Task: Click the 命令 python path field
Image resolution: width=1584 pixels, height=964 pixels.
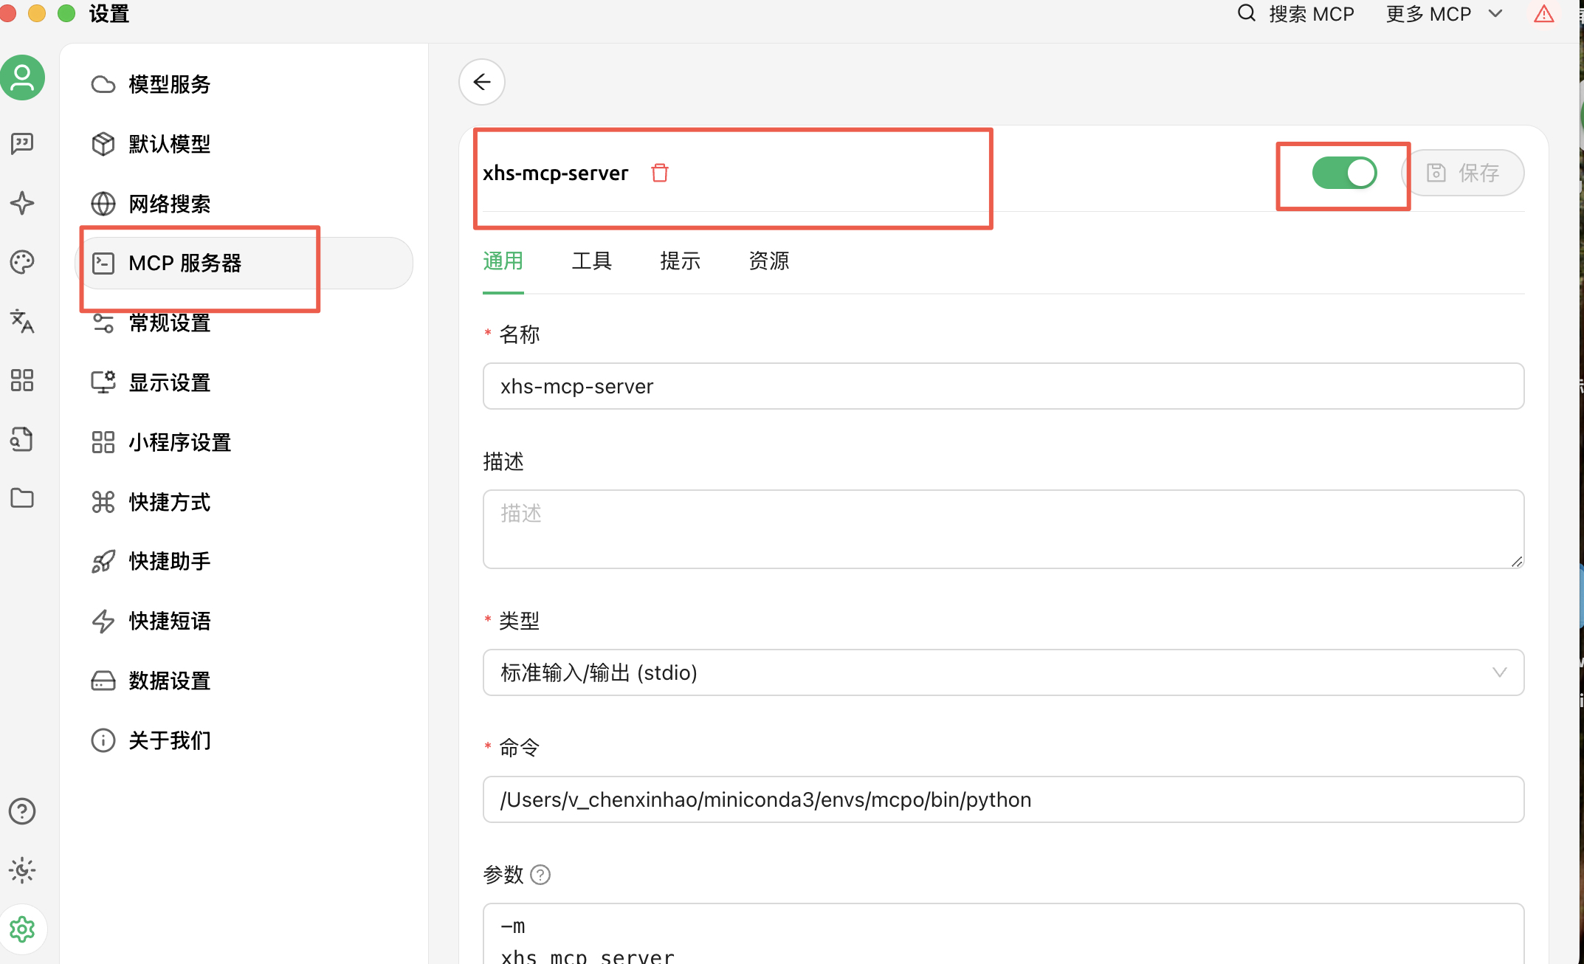Action: click(x=1003, y=799)
